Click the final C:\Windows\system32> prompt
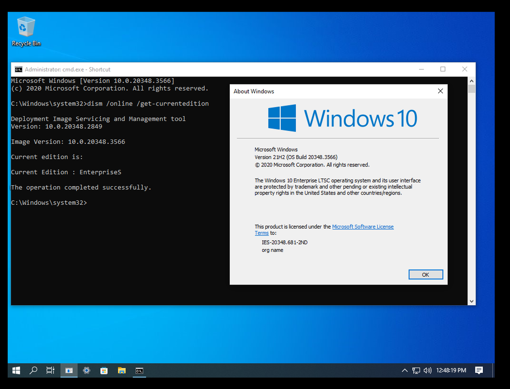Screen dimensions: 510x389 tap(49, 203)
